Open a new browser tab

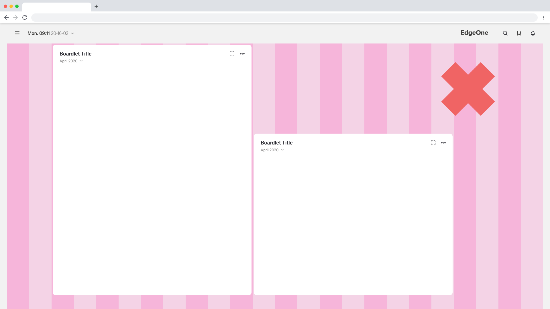[97, 6]
